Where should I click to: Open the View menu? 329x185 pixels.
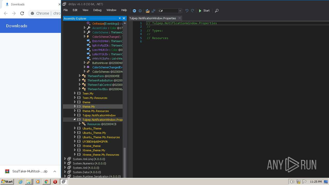point(85,10)
